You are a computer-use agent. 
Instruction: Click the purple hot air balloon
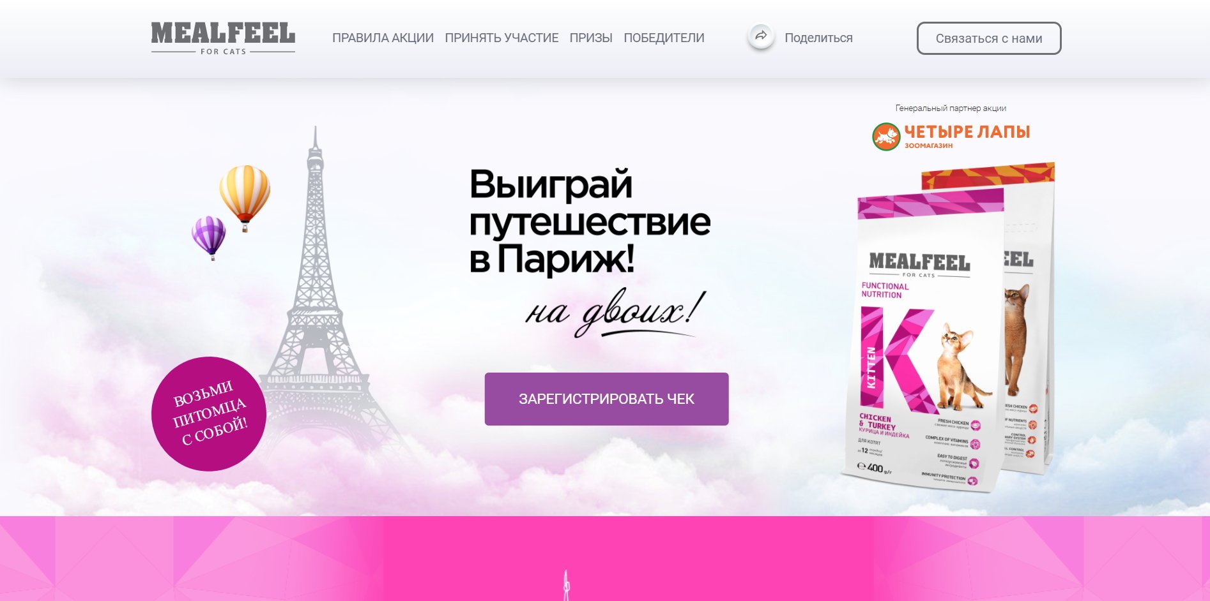(x=209, y=237)
